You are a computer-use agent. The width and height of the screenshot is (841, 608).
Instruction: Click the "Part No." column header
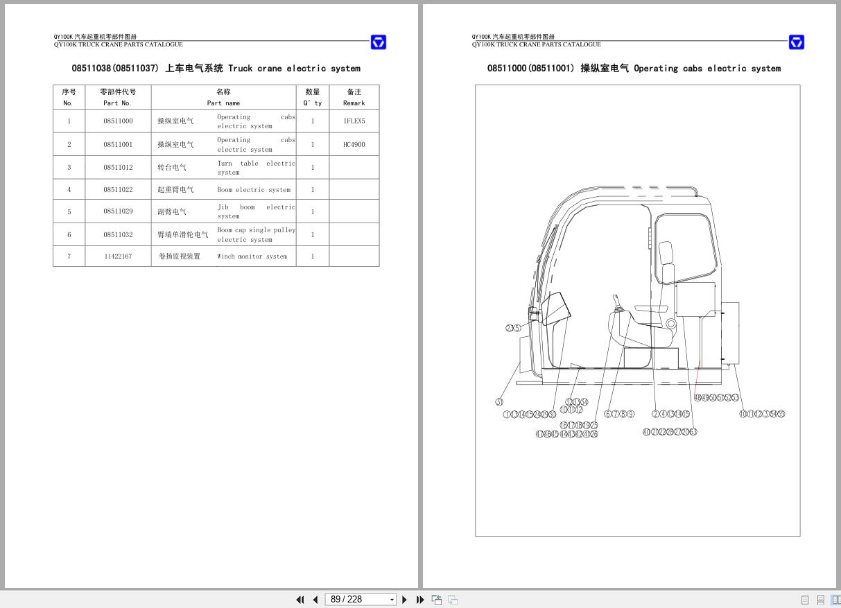(117, 103)
